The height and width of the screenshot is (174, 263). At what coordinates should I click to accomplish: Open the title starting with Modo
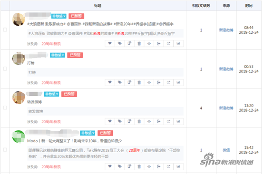74,141
